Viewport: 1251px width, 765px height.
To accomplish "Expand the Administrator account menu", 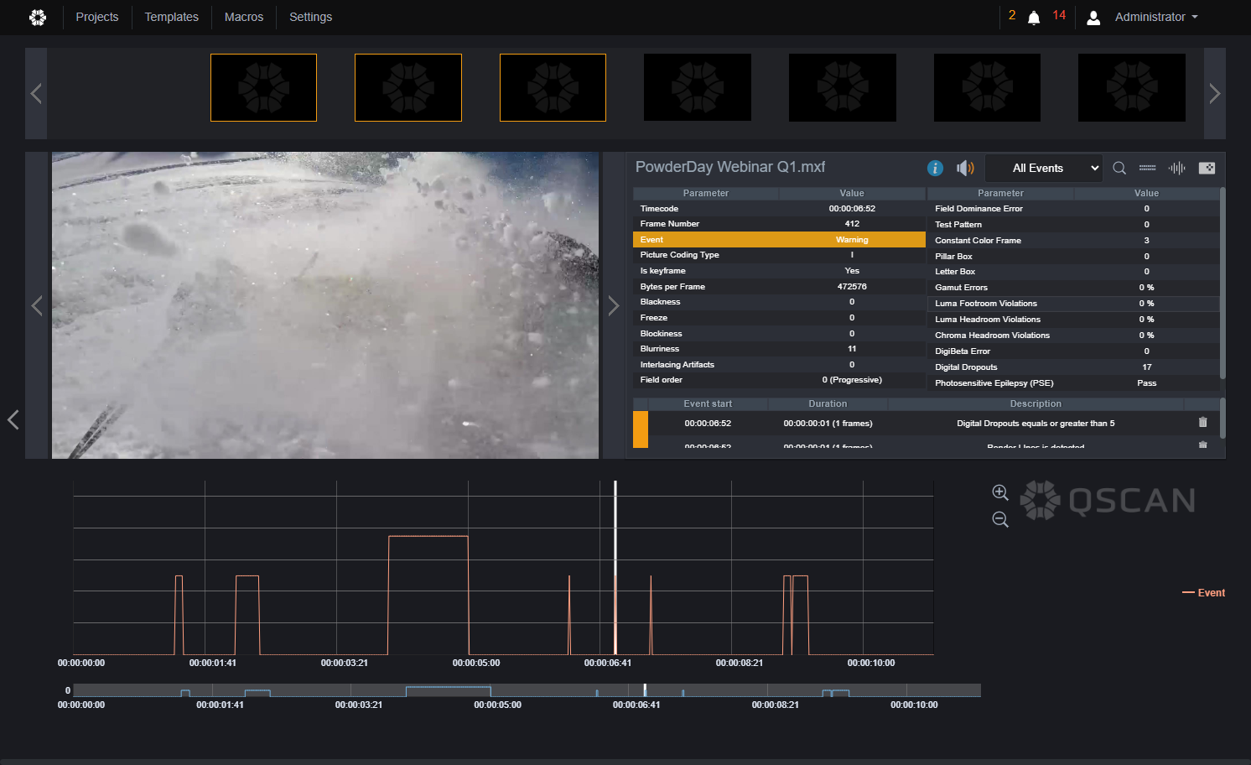I will point(1156,17).
